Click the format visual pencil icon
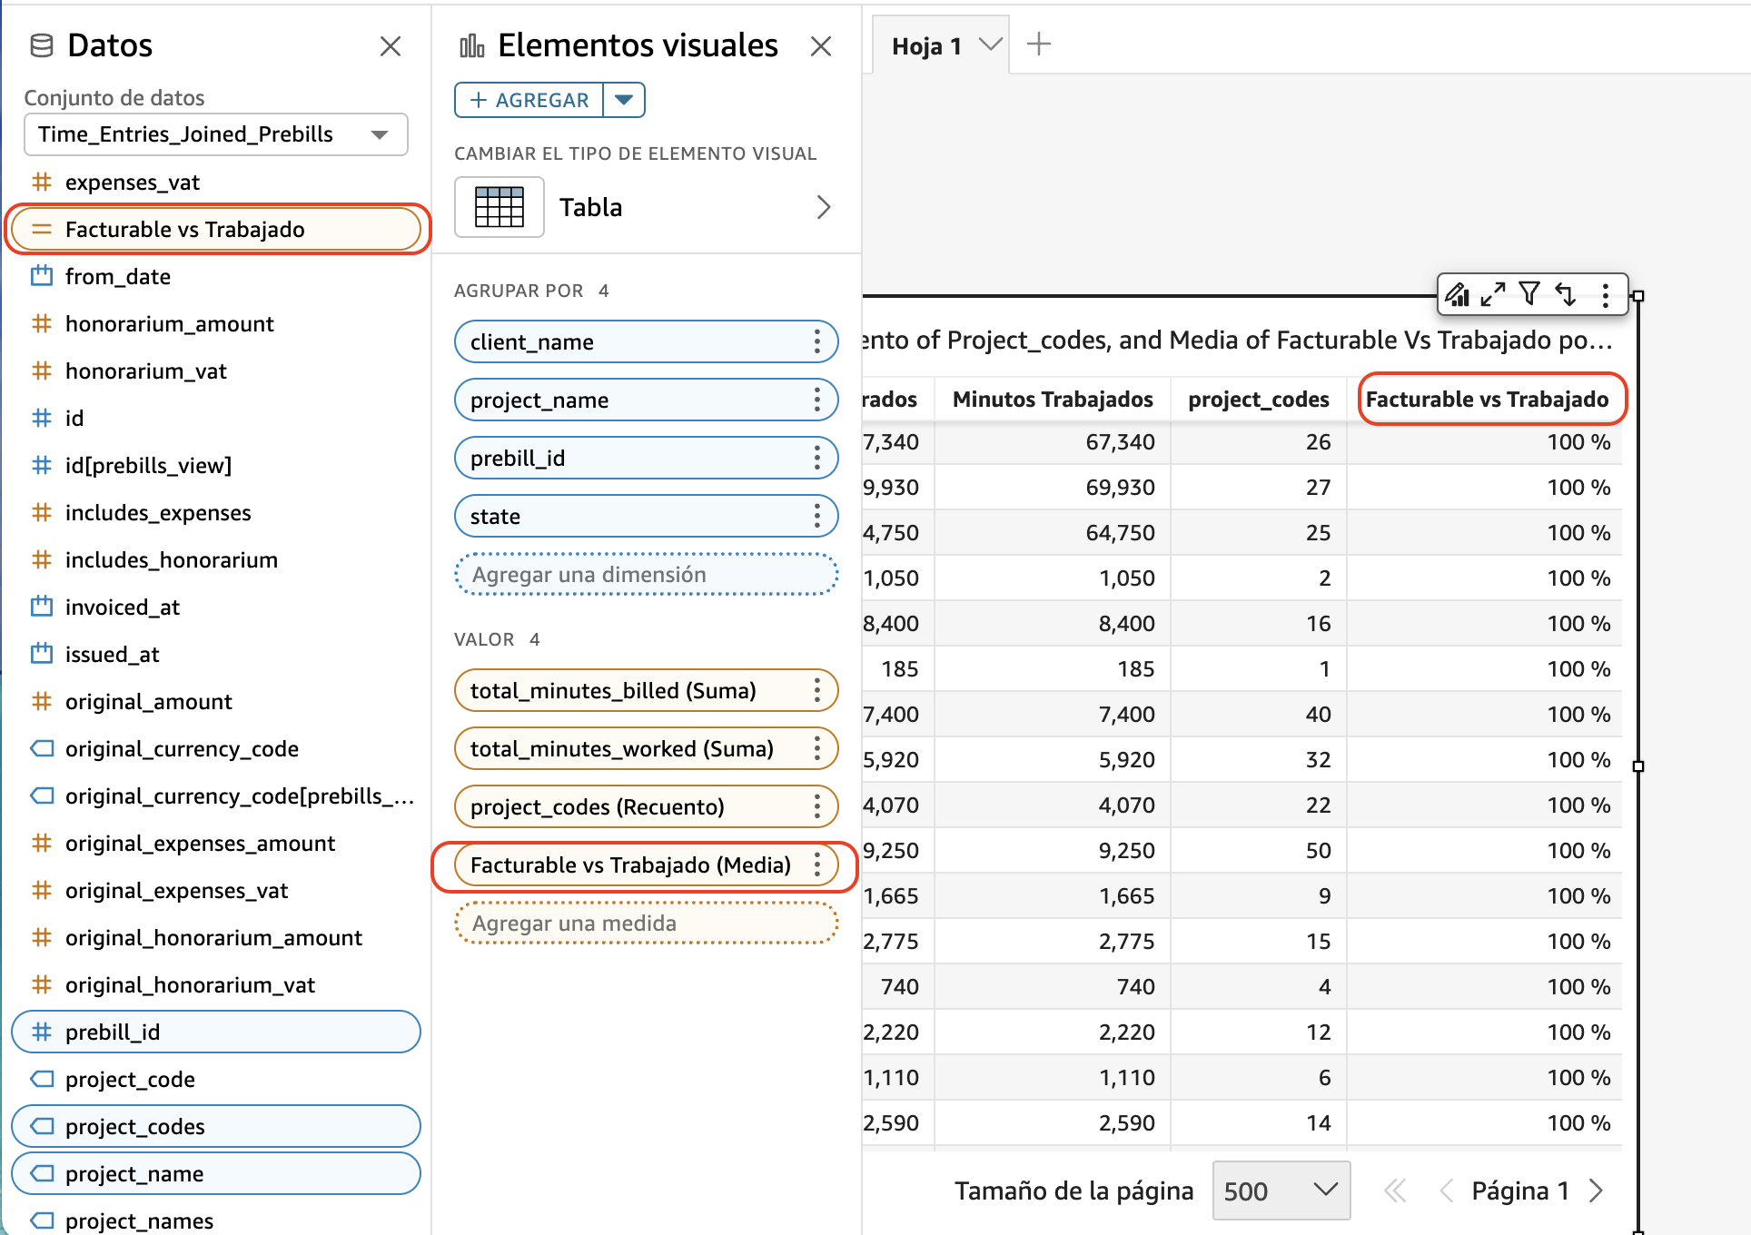This screenshot has height=1235, width=1751. click(1457, 294)
